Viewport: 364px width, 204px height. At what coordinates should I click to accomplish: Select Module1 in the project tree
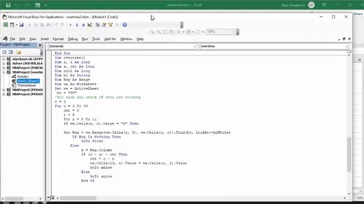[23, 76]
